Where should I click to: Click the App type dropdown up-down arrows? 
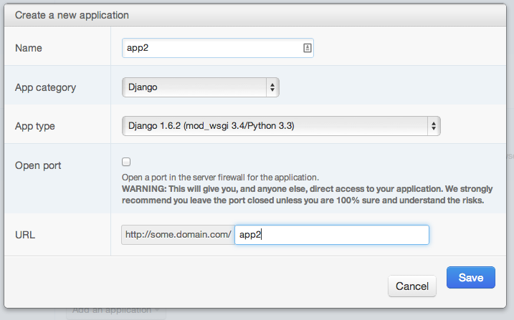[433, 126]
